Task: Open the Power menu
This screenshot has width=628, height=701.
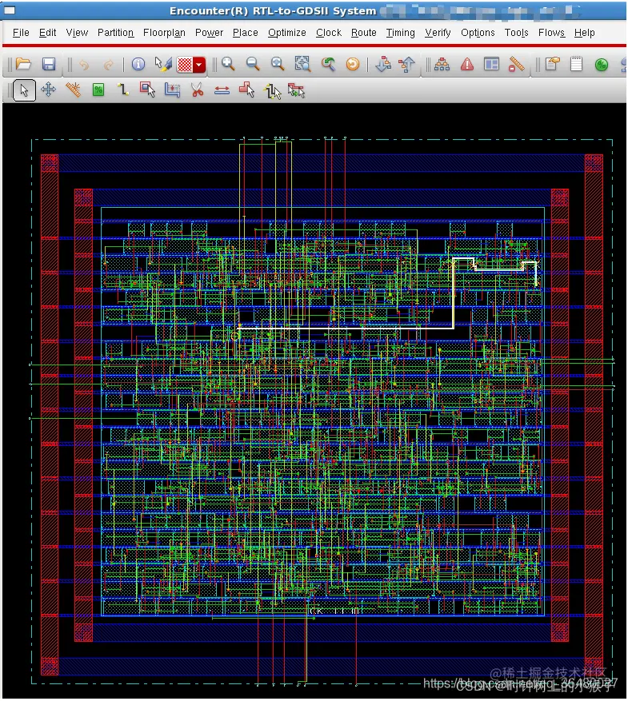Action: 209,33
